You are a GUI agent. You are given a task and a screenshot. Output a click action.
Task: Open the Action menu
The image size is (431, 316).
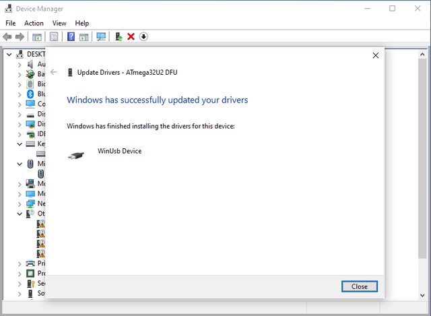[x=34, y=23]
